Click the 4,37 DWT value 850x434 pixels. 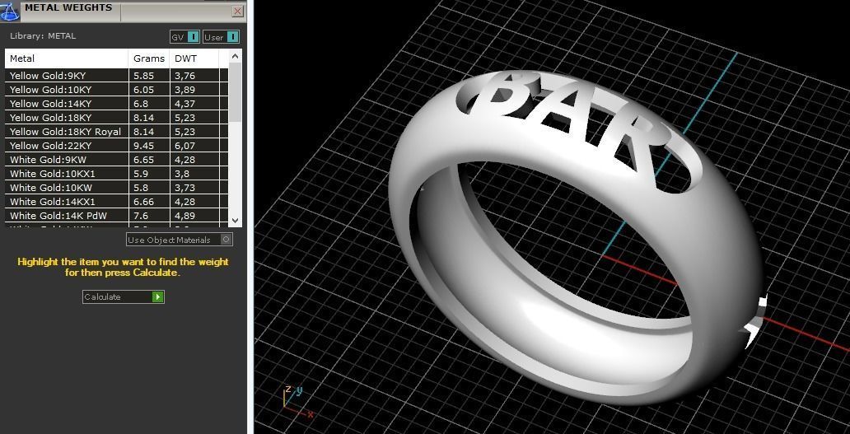point(184,104)
